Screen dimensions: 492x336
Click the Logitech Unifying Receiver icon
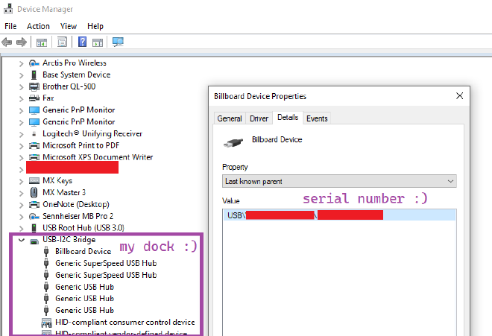(34, 133)
